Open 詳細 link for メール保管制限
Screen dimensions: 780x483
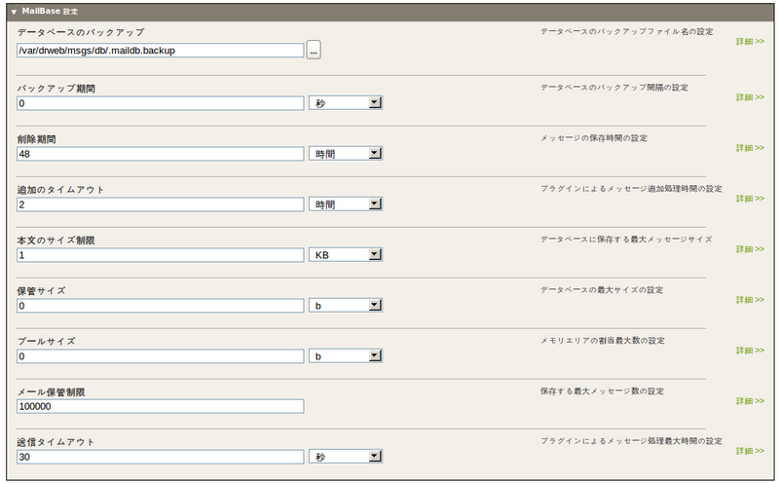[x=750, y=401]
